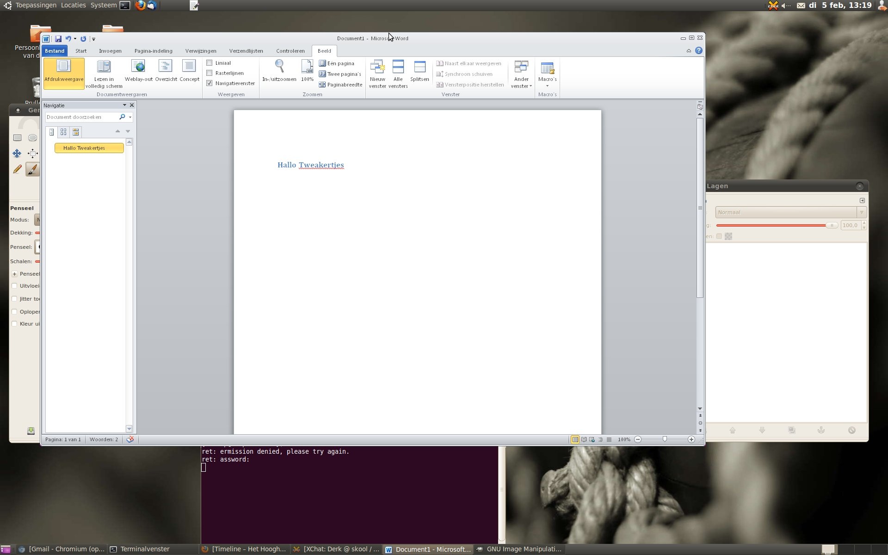The height and width of the screenshot is (555, 888).
Task: Open Lezen in volledig scherm view
Action: [x=104, y=67]
